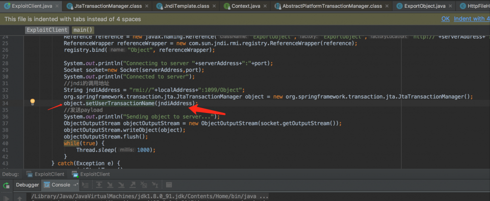This screenshot has height=201, width=490.
Task: Close the JtaTransactionManager.class tab
Action: click(x=146, y=6)
